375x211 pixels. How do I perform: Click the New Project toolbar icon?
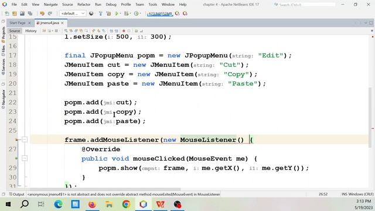pos(15,13)
